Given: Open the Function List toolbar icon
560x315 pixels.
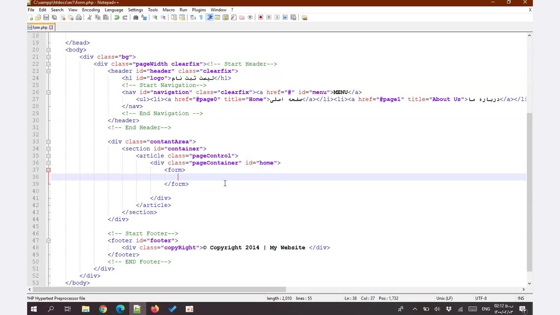Looking at the screenshot, I should (234, 17).
